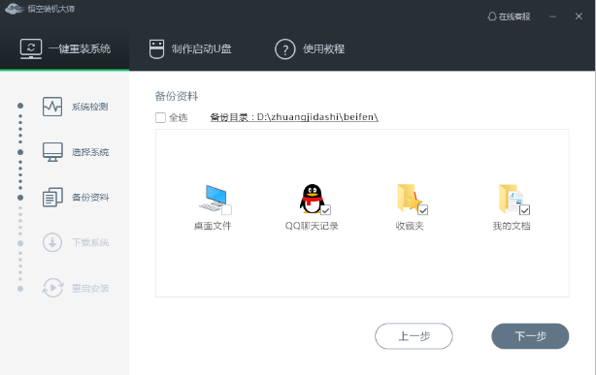The height and width of the screenshot is (375, 596).
Task: Uncheck the 我的文档 backup checkbox
Action: [x=525, y=210]
